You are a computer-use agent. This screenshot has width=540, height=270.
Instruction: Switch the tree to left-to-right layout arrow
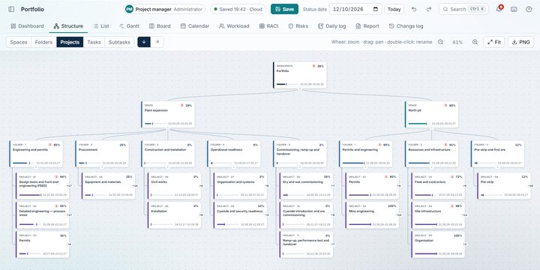coord(157,42)
